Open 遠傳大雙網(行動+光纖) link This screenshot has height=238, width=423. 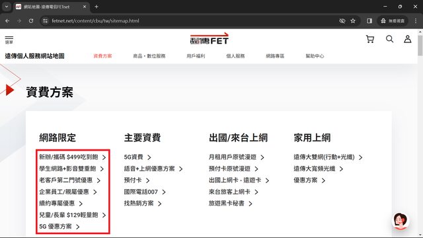pos(328,157)
